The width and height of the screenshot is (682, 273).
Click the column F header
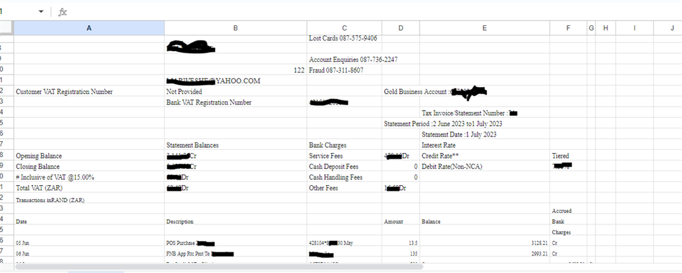(567, 27)
